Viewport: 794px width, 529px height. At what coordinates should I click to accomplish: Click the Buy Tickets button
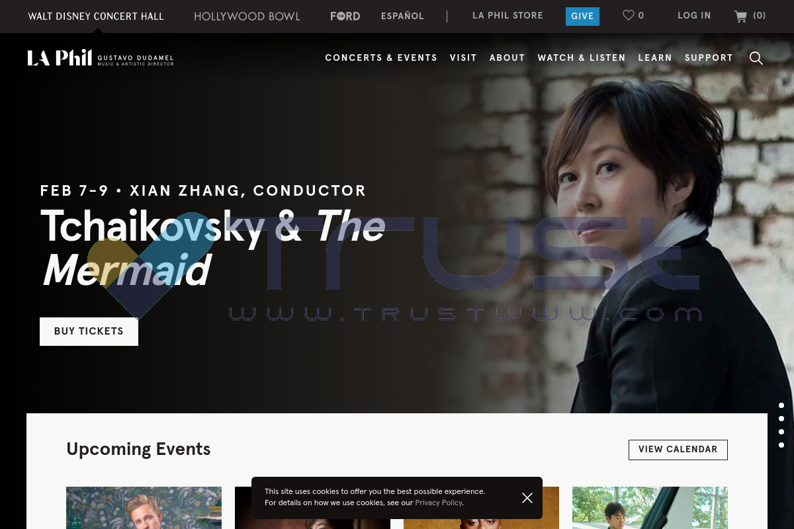coord(89,331)
